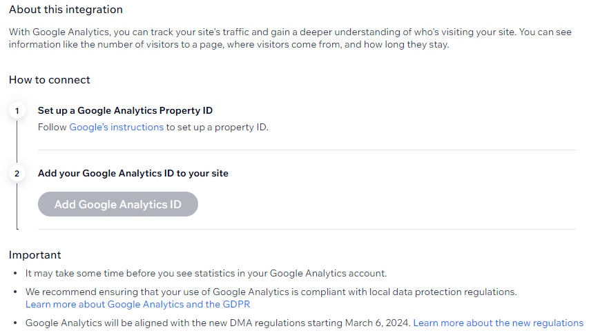
Task: Click the bullet beside the data protection note
Action: tap(15, 292)
